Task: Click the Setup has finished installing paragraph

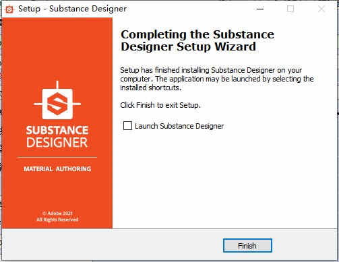Action: click(x=216, y=79)
